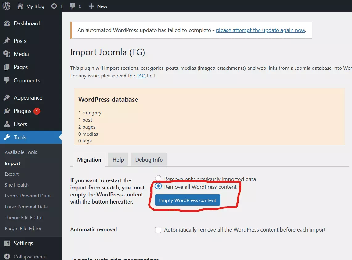Open the Settings menu label

pyautogui.click(x=23, y=243)
